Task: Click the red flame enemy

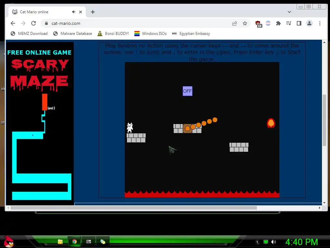Action: (271, 123)
